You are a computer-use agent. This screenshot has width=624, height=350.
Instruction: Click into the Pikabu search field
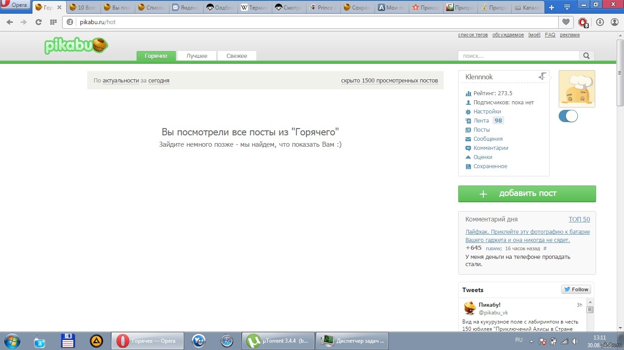tap(518, 56)
